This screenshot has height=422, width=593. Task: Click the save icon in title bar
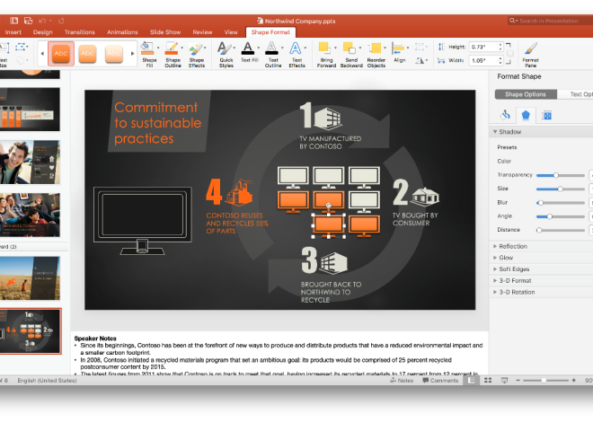[x=29, y=21]
